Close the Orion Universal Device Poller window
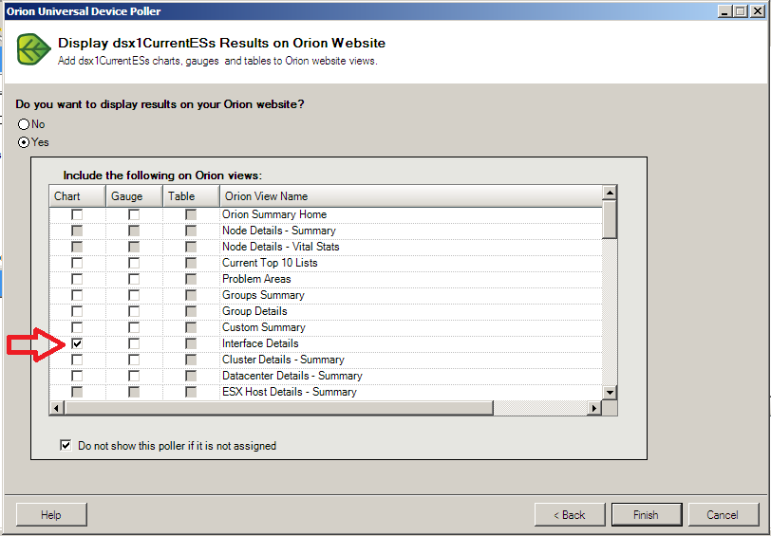This screenshot has width=771, height=536. pyautogui.click(x=758, y=10)
